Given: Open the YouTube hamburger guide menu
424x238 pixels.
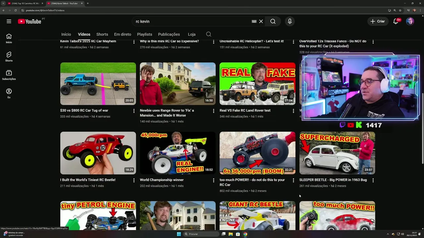Looking at the screenshot, I should (9, 21).
